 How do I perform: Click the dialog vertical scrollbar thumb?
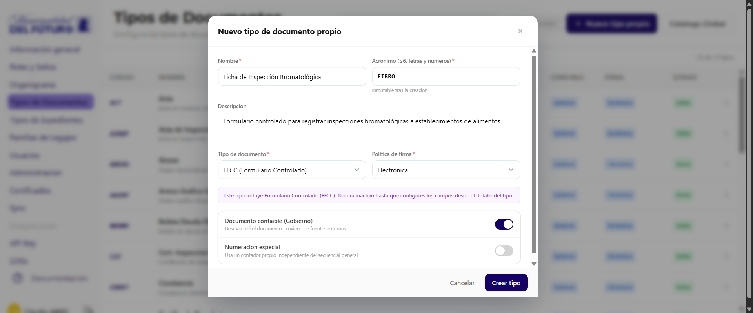[x=534, y=154]
